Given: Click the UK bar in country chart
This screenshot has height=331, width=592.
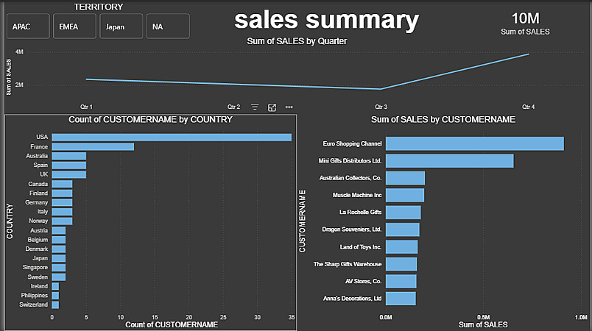Looking at the screenshot, I should coord(69,174).
